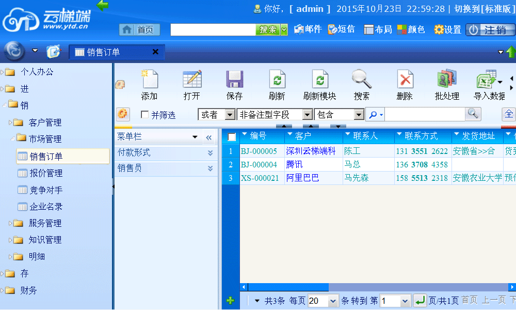Toggle the 并筛选 checkbox
This screenshot has height=310, width=516.
[x=144, y=114]
